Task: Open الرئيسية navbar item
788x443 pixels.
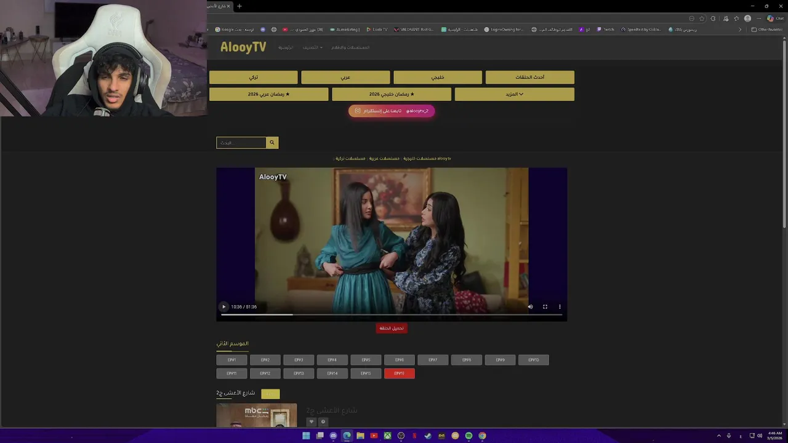Action: coord(286,47)
